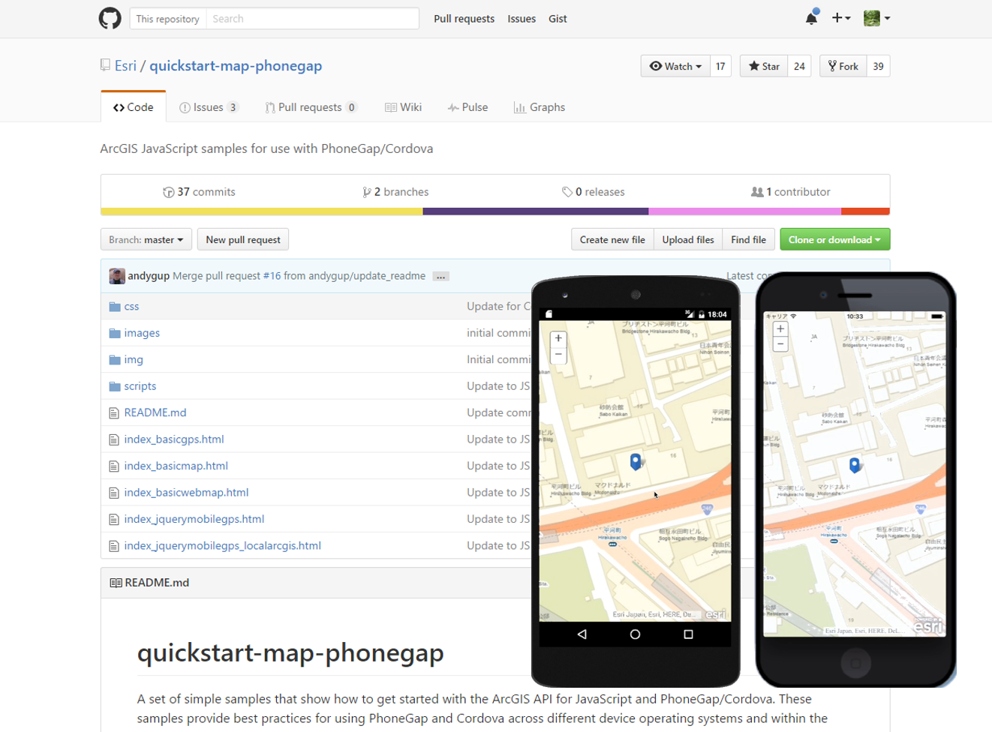Open the Pulse tab
Viewport: 992px width, 732px height.
(467, 107)
